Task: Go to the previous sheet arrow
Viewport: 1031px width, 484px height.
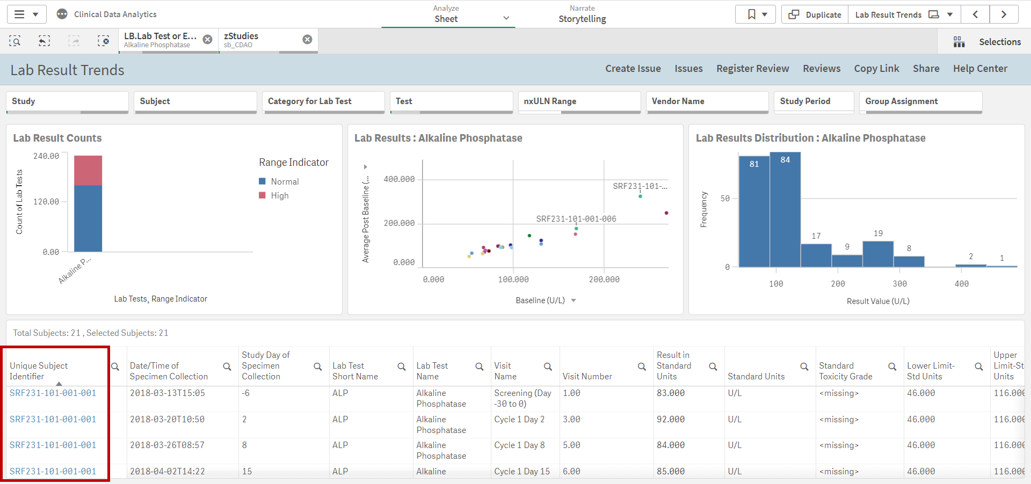Action: pos(975,14)
